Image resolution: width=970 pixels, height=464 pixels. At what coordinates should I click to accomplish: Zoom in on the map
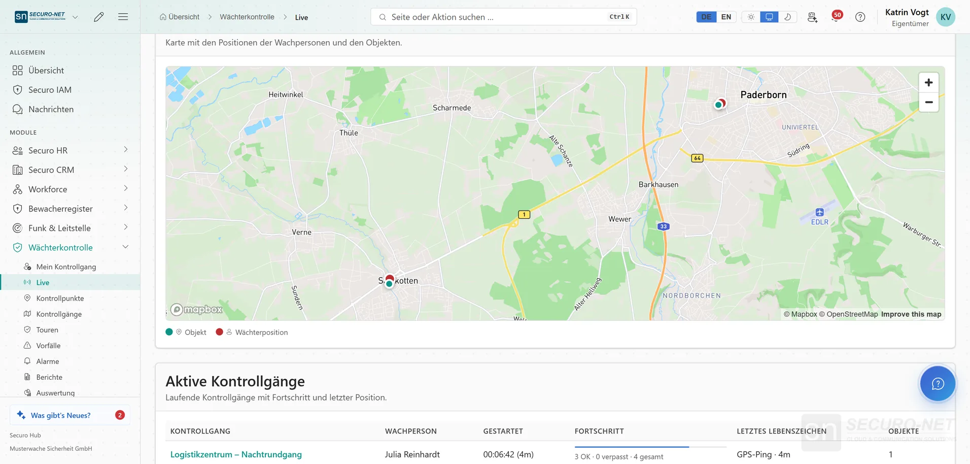point(928,83)
